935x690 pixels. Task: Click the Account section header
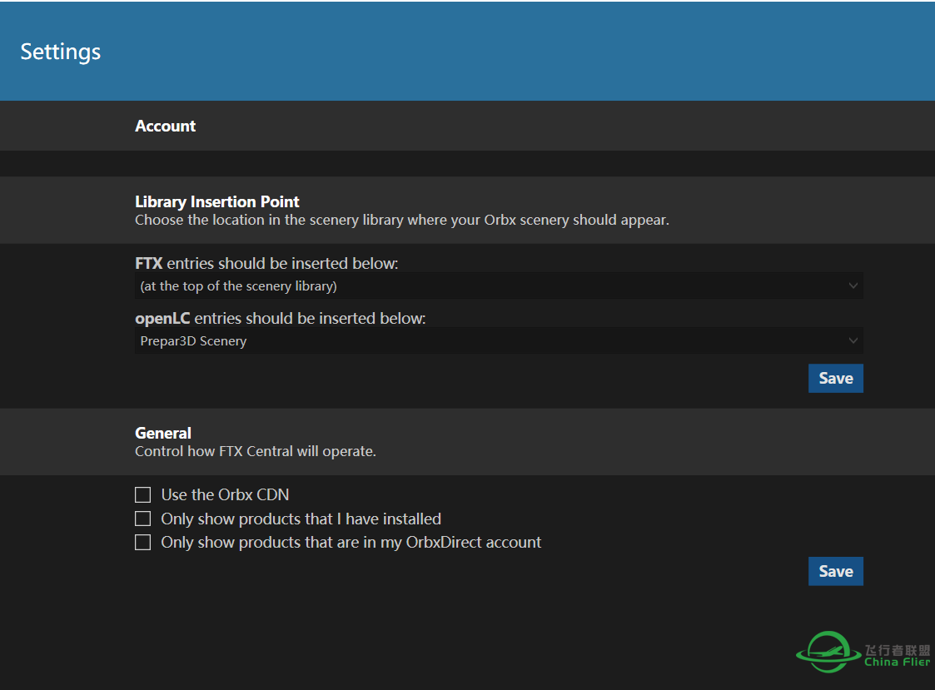[165, 127]
